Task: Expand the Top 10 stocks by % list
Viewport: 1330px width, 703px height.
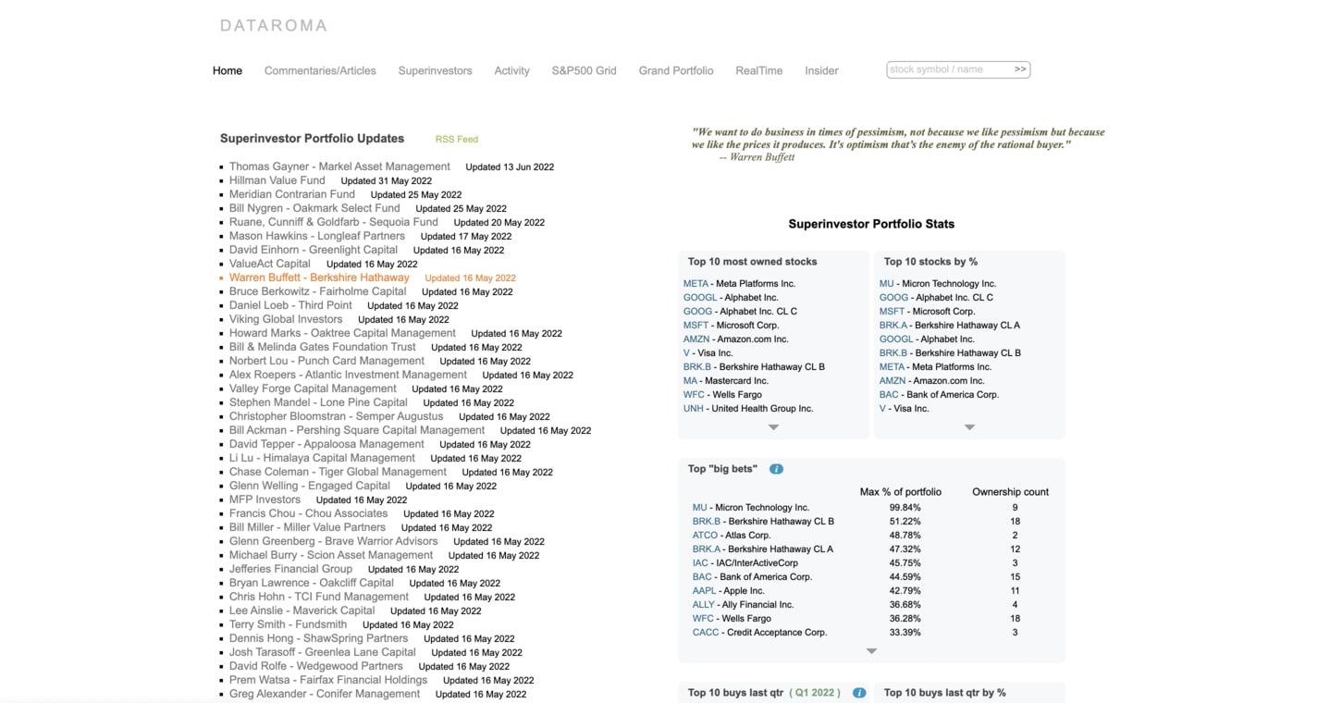Action: pos(969,427)
